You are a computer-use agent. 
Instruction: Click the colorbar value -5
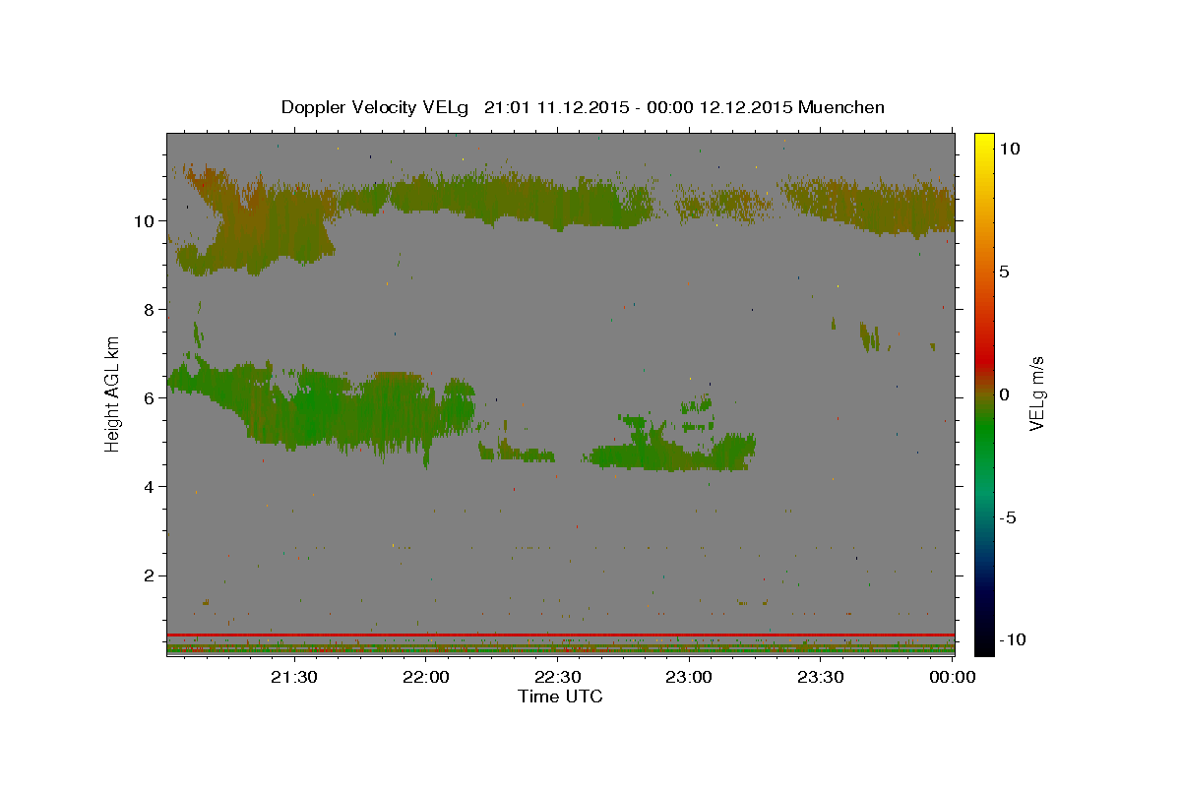[x=1008, y=517]
